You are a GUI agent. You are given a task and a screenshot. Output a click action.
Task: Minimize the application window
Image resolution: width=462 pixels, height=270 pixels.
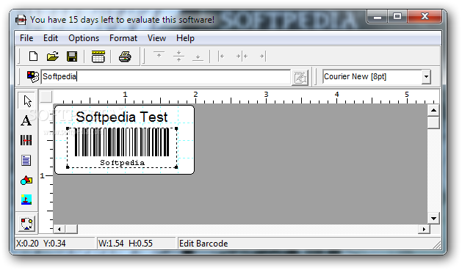(x=378, y=16)
